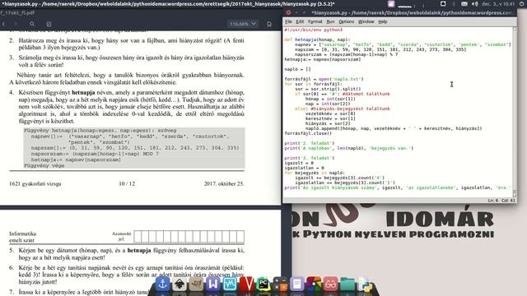Open the Run menu in IDLE
527x296 pixels.
(330, 22)
